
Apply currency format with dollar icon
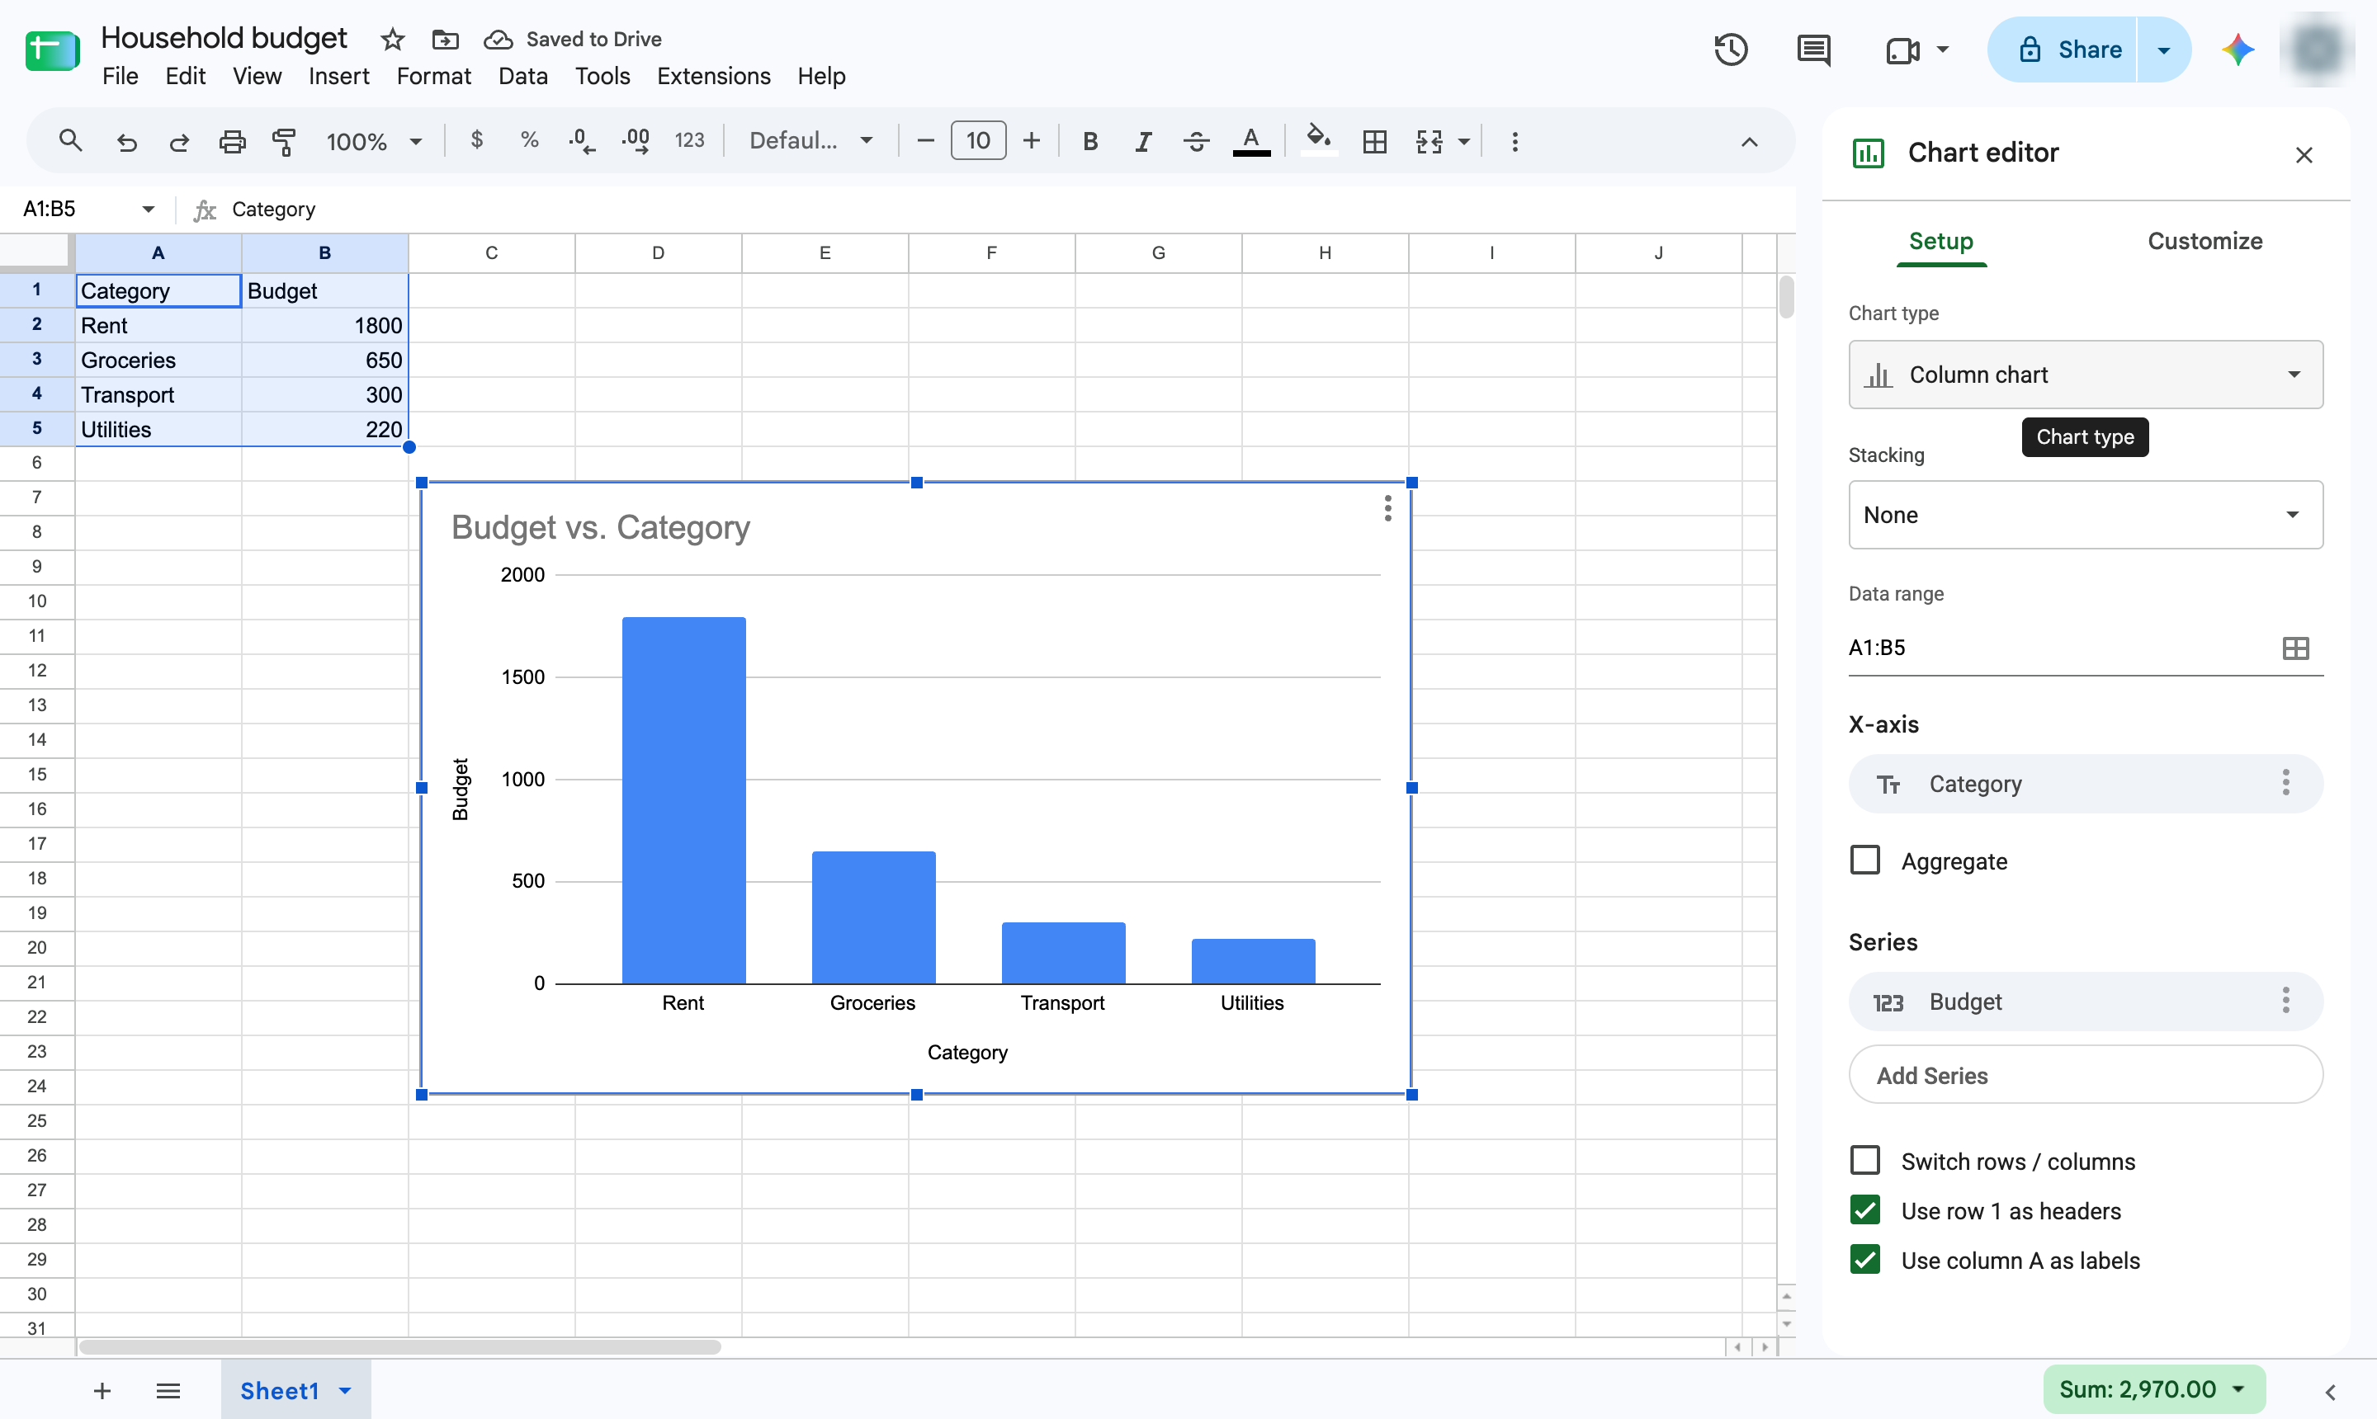click(x=476, y=140)
